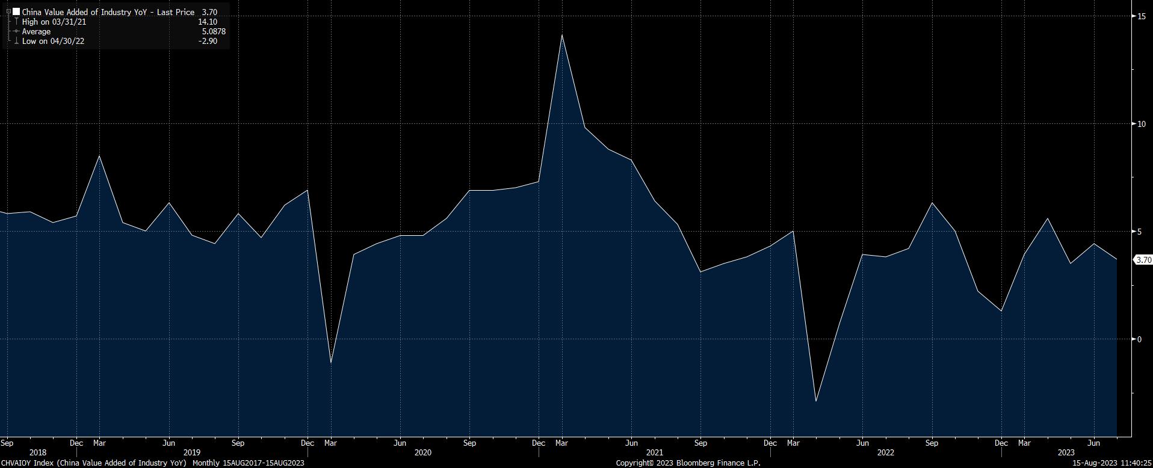1153x468 pixels.
Task: Click the Average line icon in legend
Action: pos(16,31)
